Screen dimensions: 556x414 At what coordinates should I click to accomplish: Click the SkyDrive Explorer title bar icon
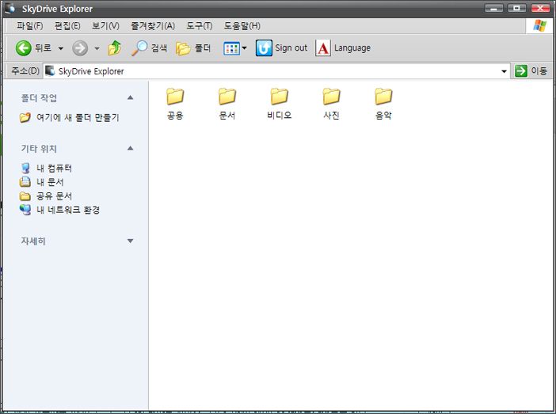[10, 9]
